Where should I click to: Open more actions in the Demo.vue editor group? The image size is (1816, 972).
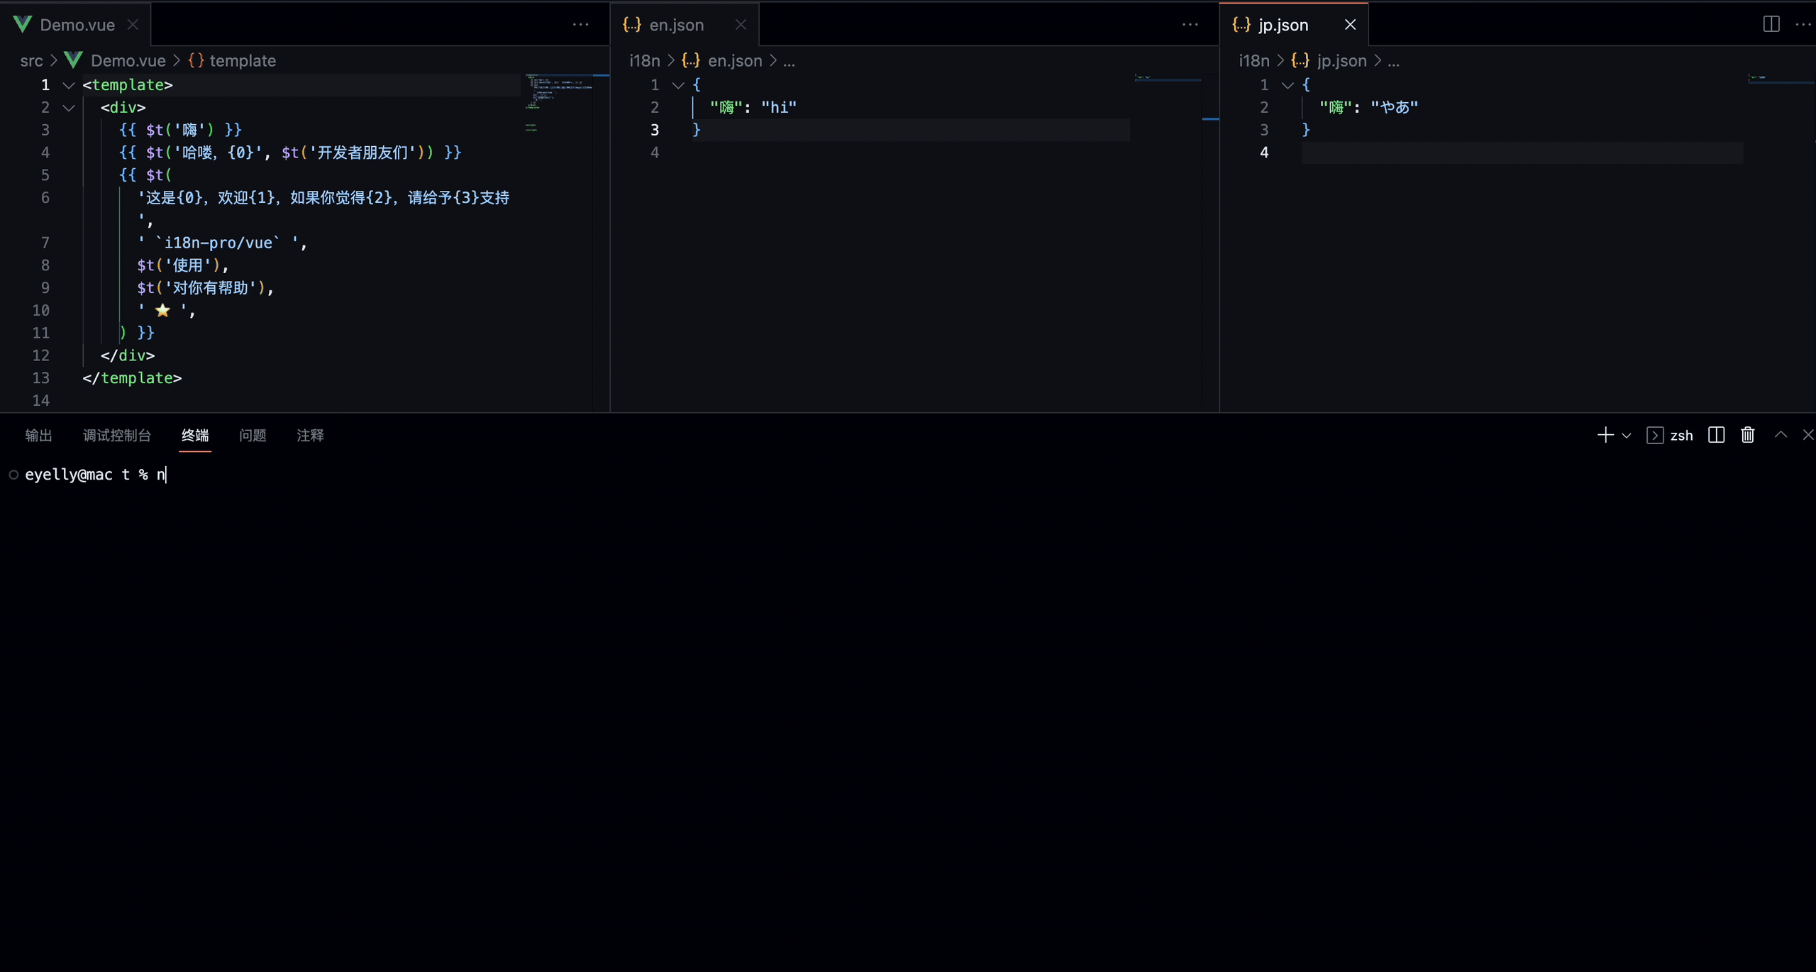[x=580, y=24]
